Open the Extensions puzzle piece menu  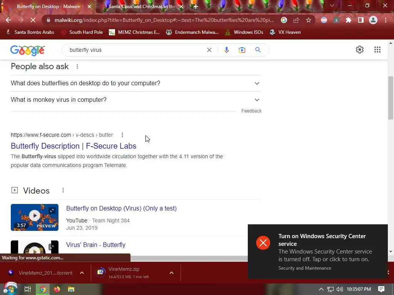pos(348,20)
